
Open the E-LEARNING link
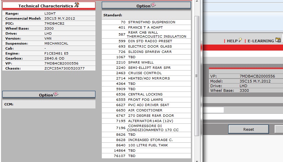pyautogui.click(x=261, y=41)
